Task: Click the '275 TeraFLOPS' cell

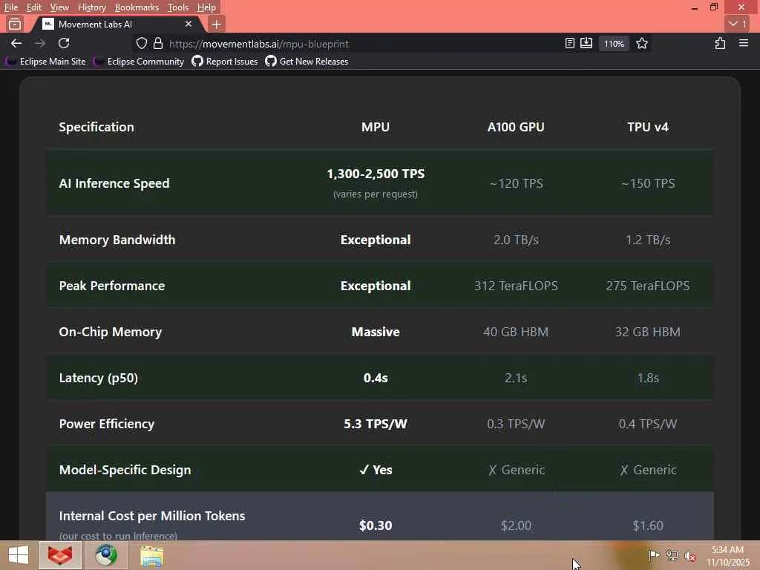Action: [x=647, y=286]
